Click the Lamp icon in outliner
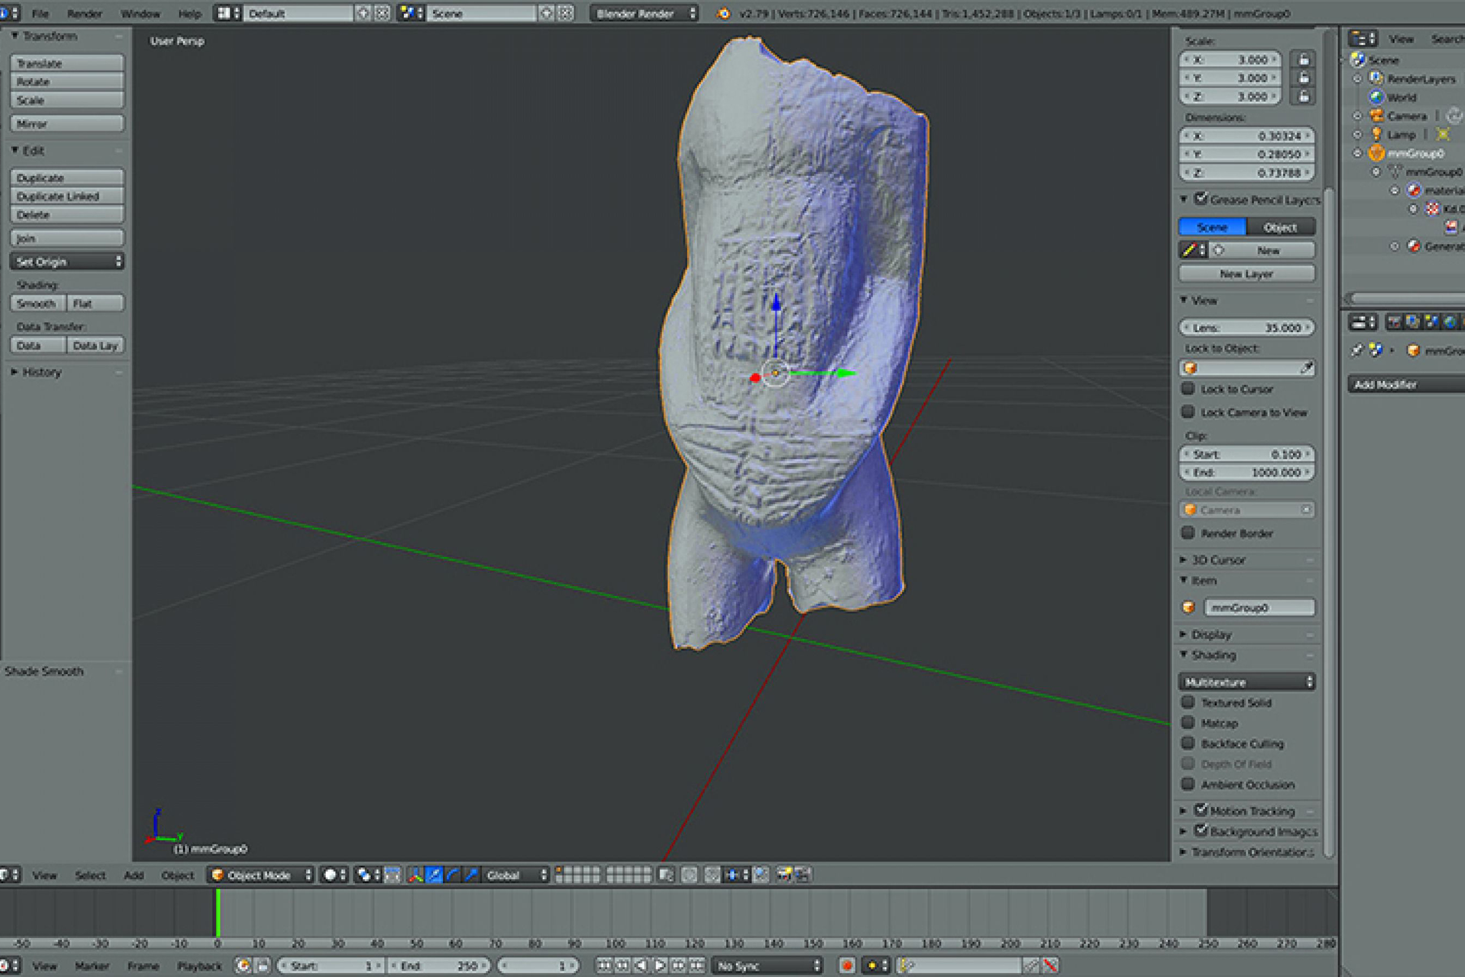 [1377, 135]
